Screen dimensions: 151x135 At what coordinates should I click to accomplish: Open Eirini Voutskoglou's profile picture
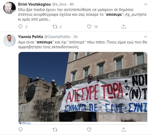click(9, 8)
